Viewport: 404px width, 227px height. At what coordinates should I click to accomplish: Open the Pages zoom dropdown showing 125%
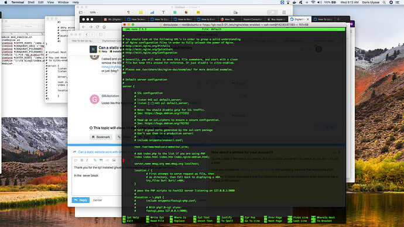coord(93,12)
